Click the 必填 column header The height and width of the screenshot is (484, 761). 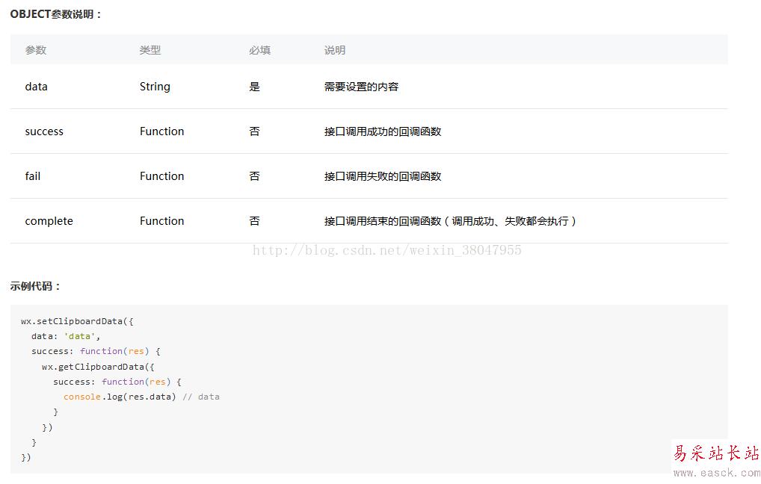(259, 50)
